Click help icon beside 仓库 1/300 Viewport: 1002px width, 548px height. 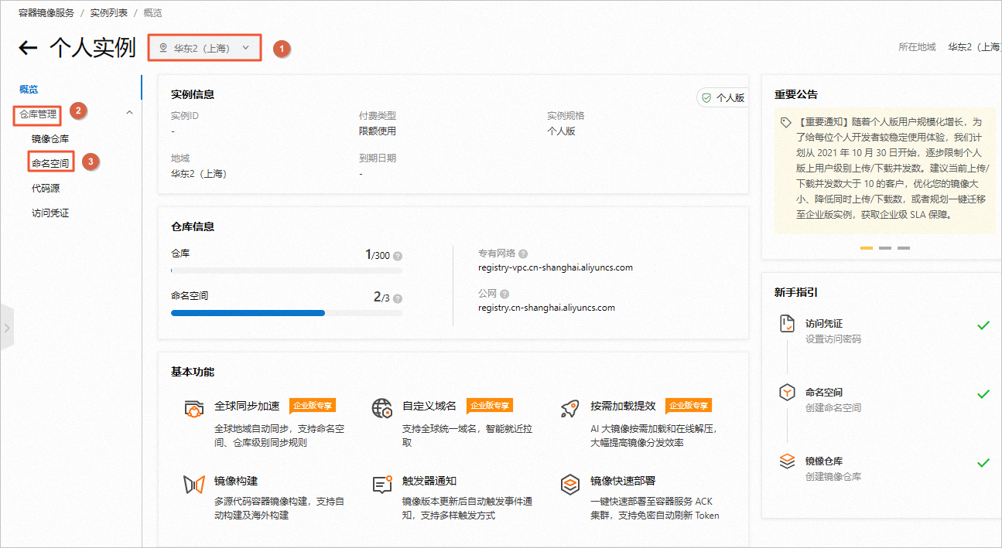[x=398, y=256]
